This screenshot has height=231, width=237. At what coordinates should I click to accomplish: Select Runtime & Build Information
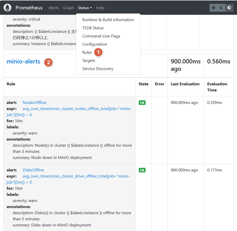[x=108, y=20]
